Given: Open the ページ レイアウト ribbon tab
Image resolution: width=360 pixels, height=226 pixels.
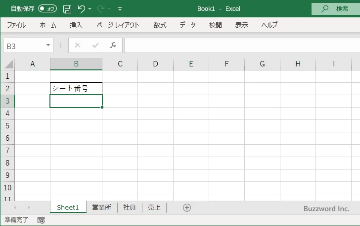Looking at the screenshot, I should (118, 25).
